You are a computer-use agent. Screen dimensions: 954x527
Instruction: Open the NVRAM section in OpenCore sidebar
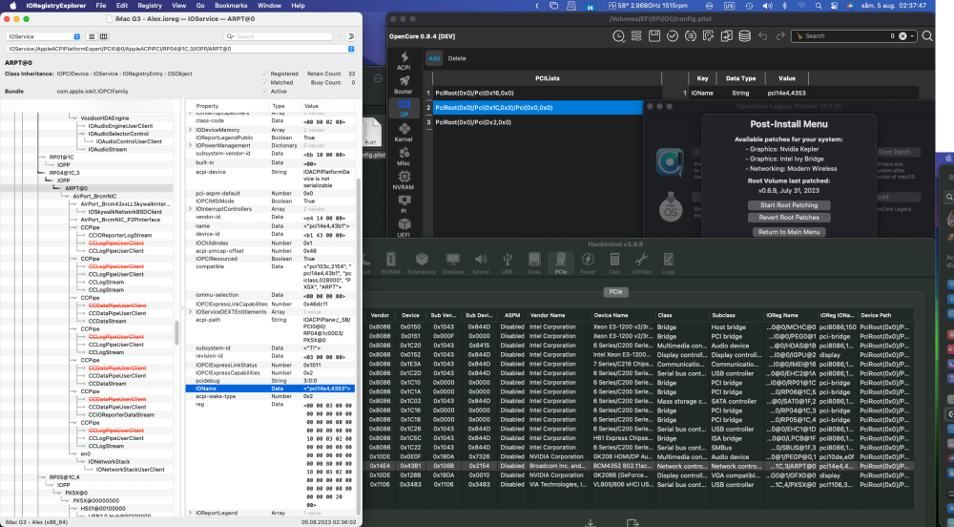pos(403,180)
